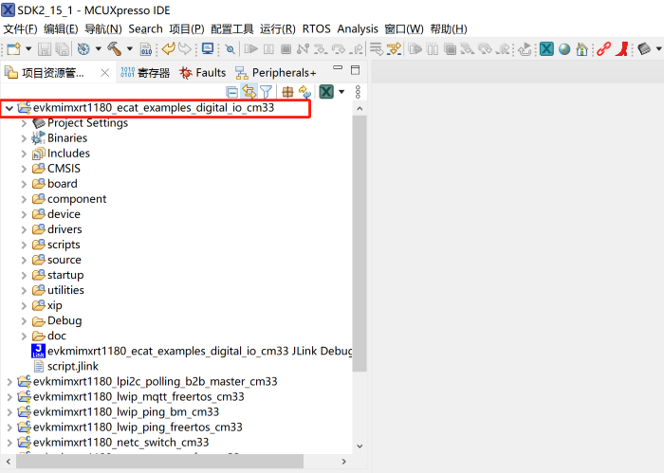
Task: Switch to the Faults tab
Action: 203,72
